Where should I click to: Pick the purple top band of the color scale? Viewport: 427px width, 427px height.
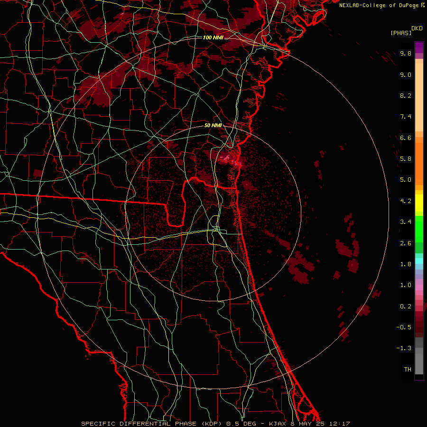point(419,47)
